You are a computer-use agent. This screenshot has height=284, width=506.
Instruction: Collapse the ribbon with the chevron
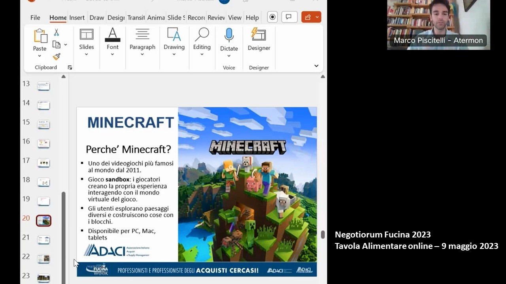pyautogui.click(x=316, y=66)
